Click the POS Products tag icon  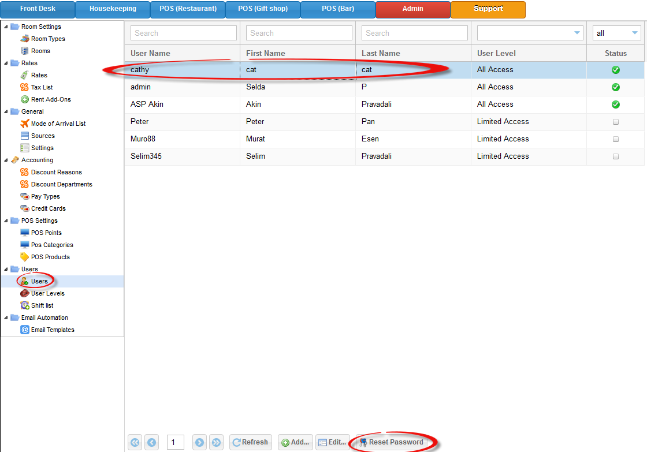24,257
